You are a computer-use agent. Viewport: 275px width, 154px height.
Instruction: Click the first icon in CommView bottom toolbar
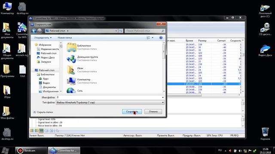32,130
